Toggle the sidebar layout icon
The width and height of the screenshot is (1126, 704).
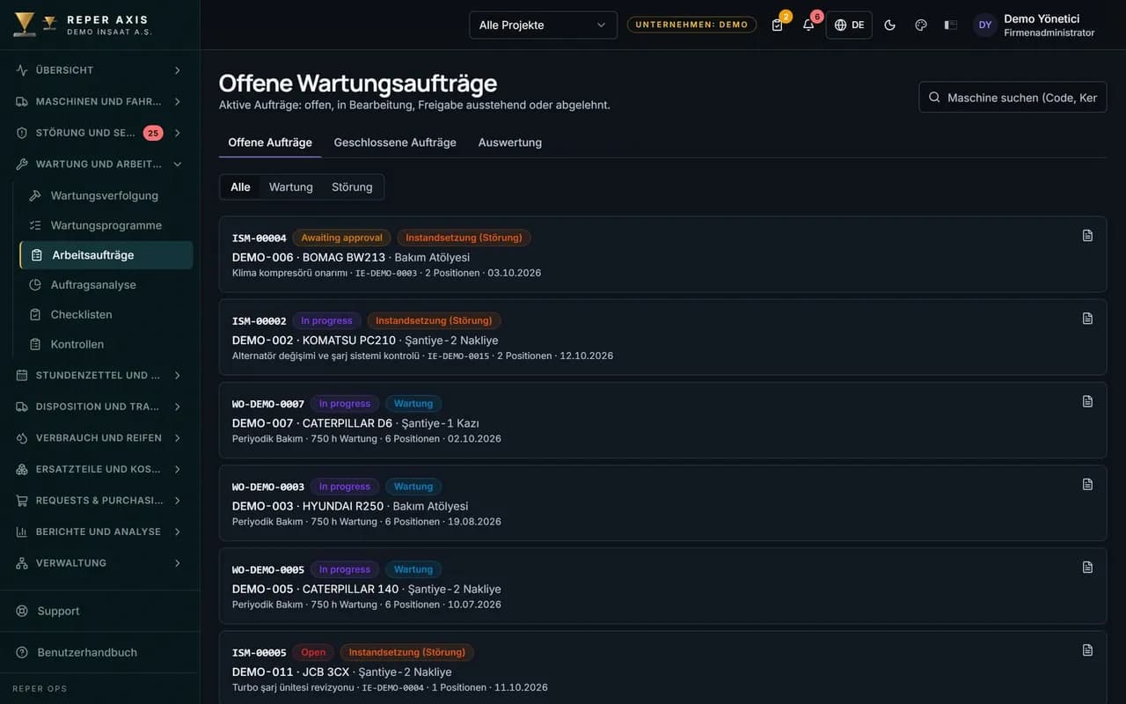(951, 25)
